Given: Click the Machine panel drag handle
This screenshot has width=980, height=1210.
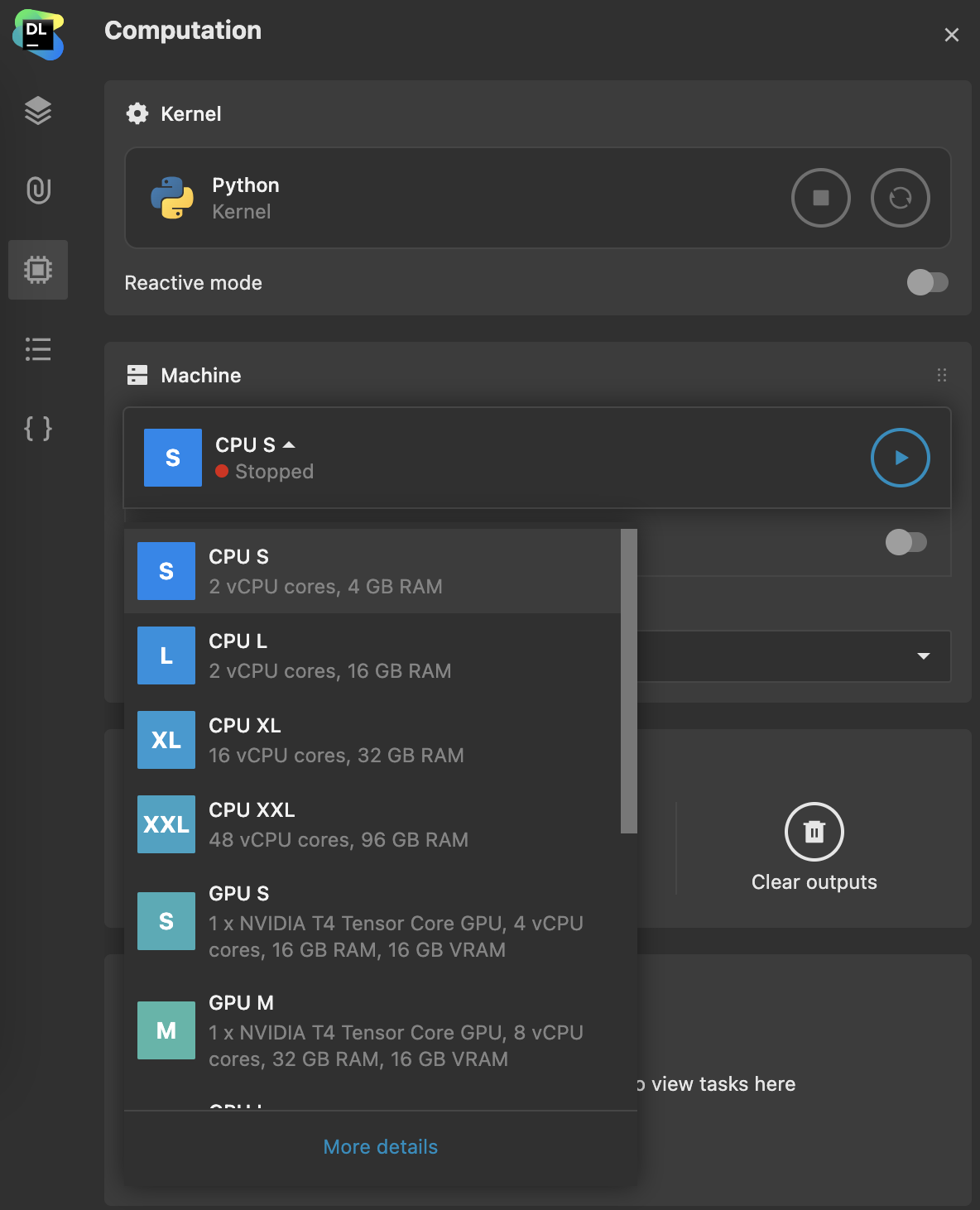Looking at the screenshot, I should (941, 375).
